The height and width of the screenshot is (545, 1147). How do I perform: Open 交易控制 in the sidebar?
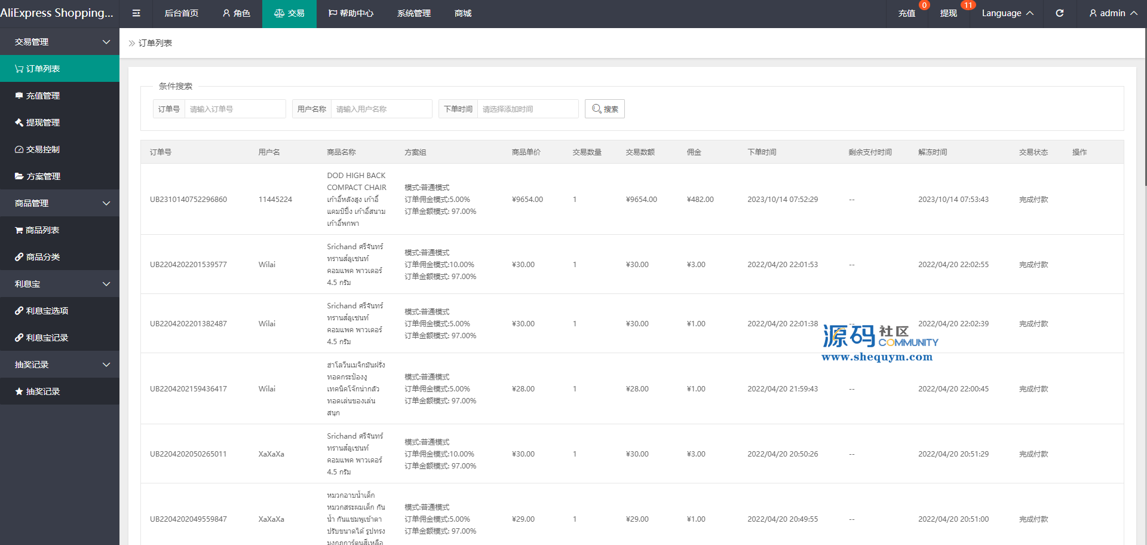pos(60,149)
